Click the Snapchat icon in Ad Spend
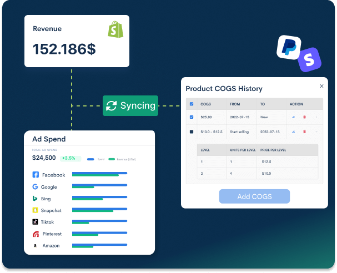 (x=36, y=210)
